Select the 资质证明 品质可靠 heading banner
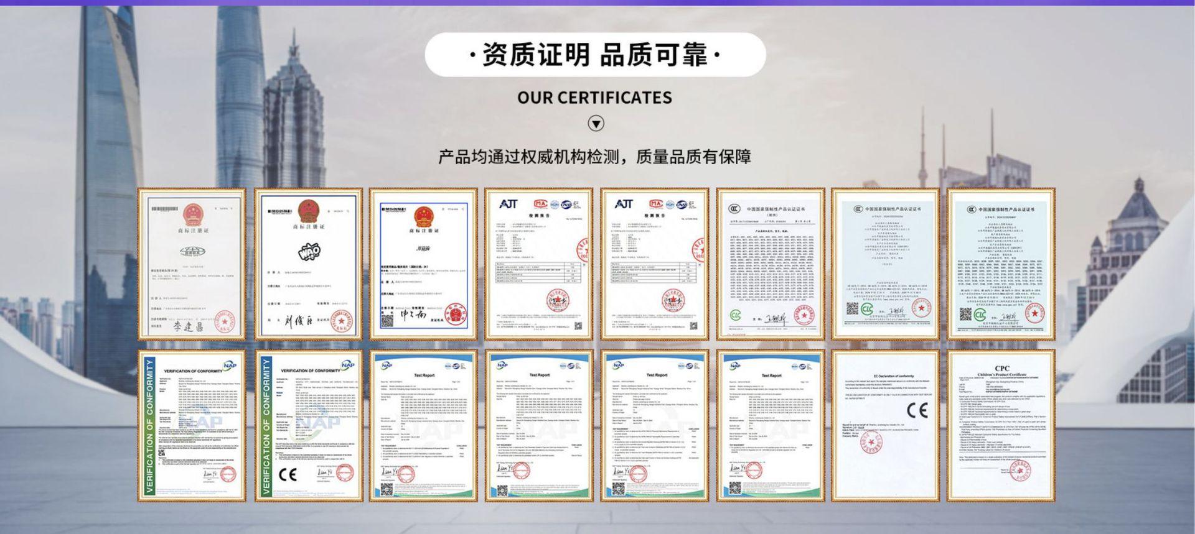 click(595, 55)
